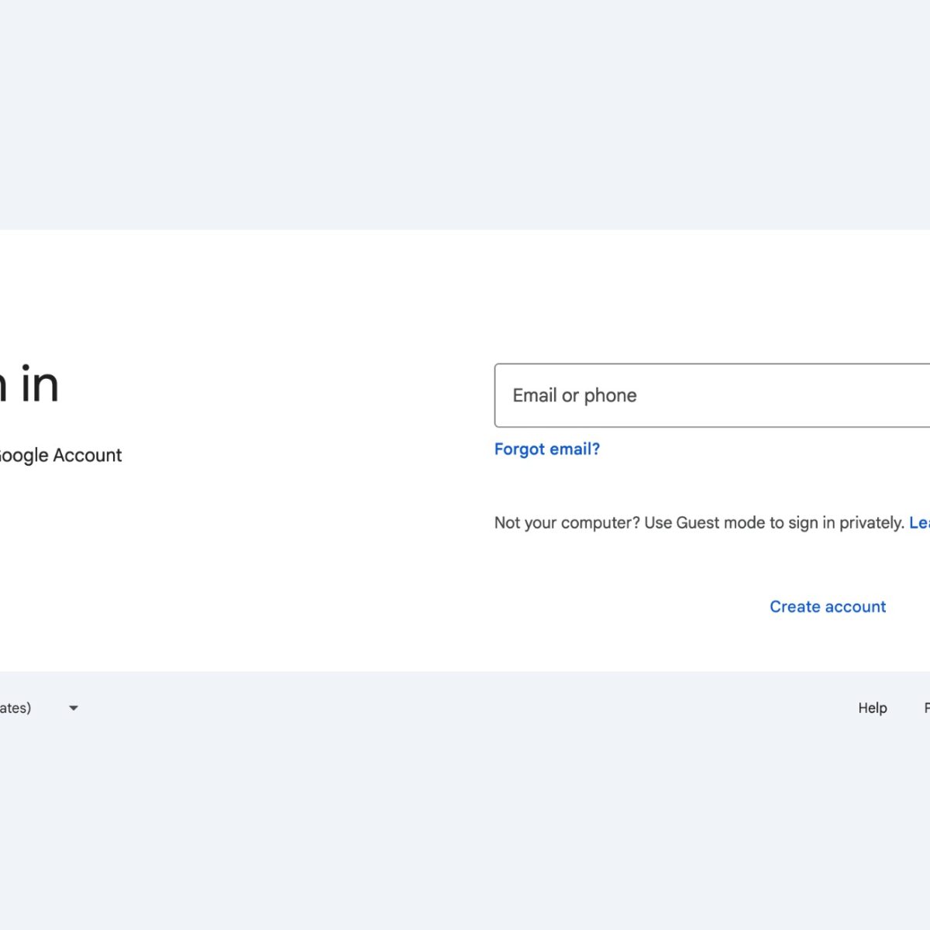Open the Help link in the footer
The height and width of the screenshot is (930, 930).
coord(872,708)
